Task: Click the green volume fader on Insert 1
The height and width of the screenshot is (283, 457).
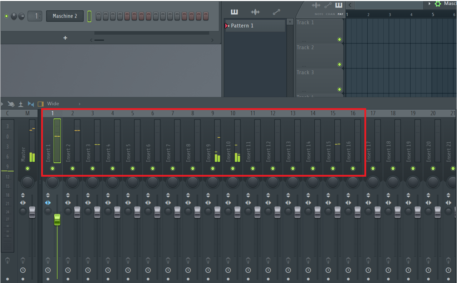Action: tap(57, 219)
